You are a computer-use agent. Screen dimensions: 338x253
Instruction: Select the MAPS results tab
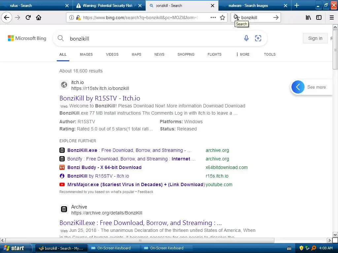tap(136, 54)
